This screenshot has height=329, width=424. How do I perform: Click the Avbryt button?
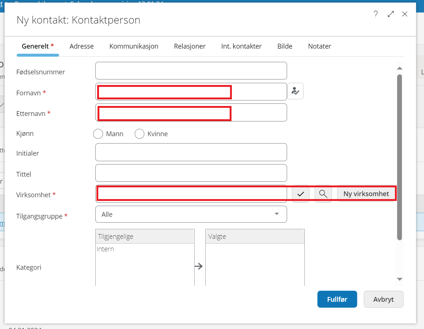[383, 299]
